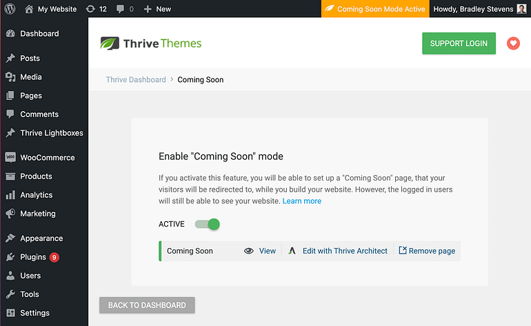Click the Tools wrench icon

click(x=10, y=294)
